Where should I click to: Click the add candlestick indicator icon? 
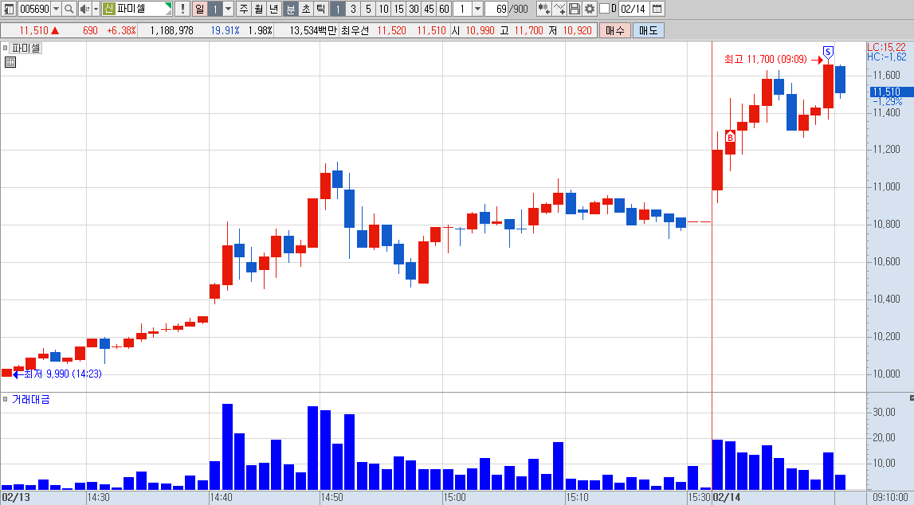click(x=543, y=9)
